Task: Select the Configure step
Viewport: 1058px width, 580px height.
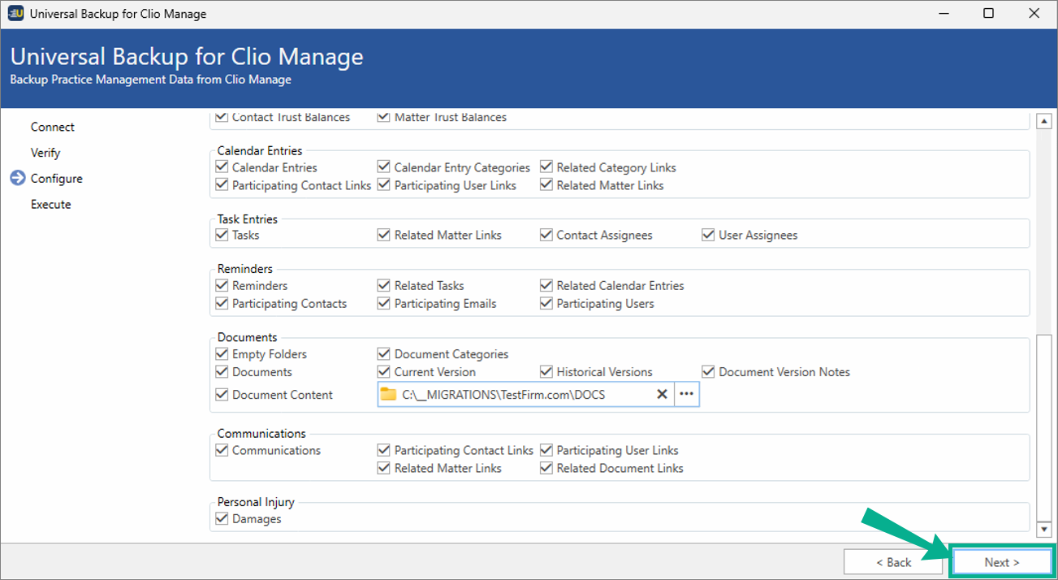Action: 57,179
